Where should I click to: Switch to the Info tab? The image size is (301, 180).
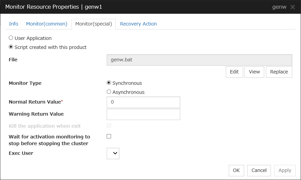pyautogui.click(x=13, y=24)
